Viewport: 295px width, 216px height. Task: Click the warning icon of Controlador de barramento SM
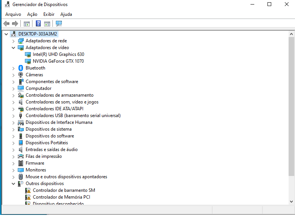(x=28, y=190)
